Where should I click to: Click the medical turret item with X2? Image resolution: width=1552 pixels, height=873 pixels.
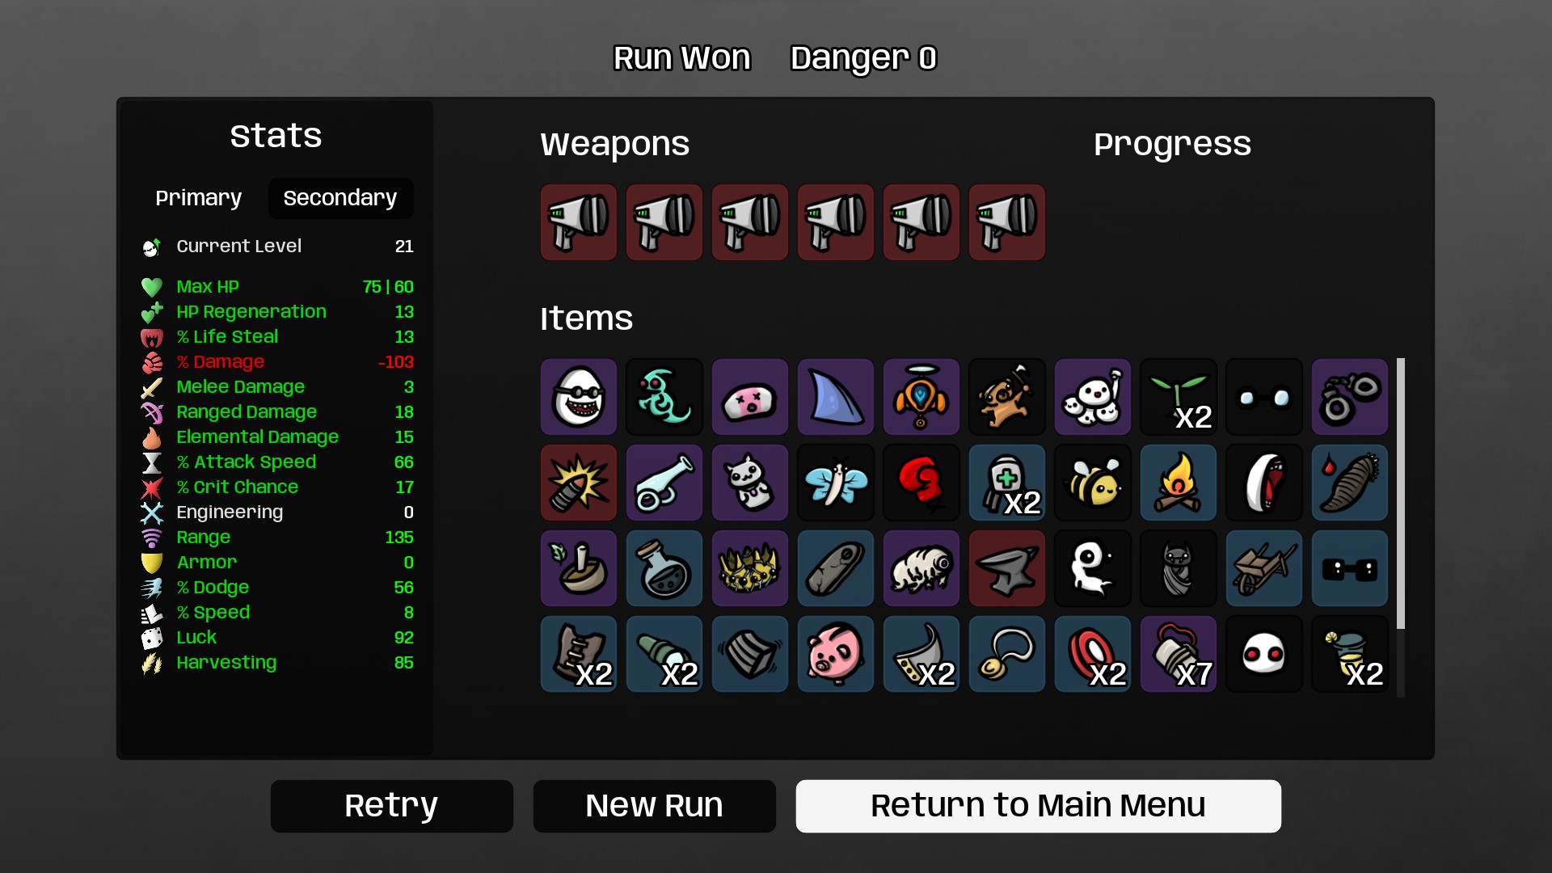pyautogui.click(x=1007, y=483)
